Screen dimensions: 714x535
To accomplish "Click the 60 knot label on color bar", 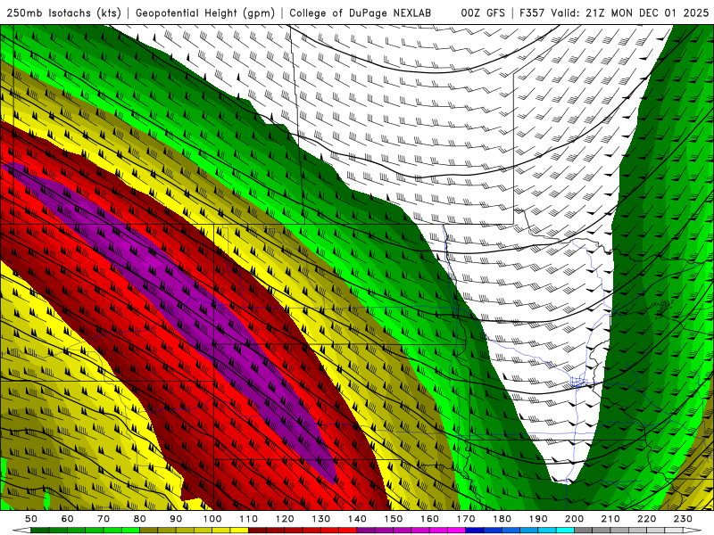I will 67,519.
